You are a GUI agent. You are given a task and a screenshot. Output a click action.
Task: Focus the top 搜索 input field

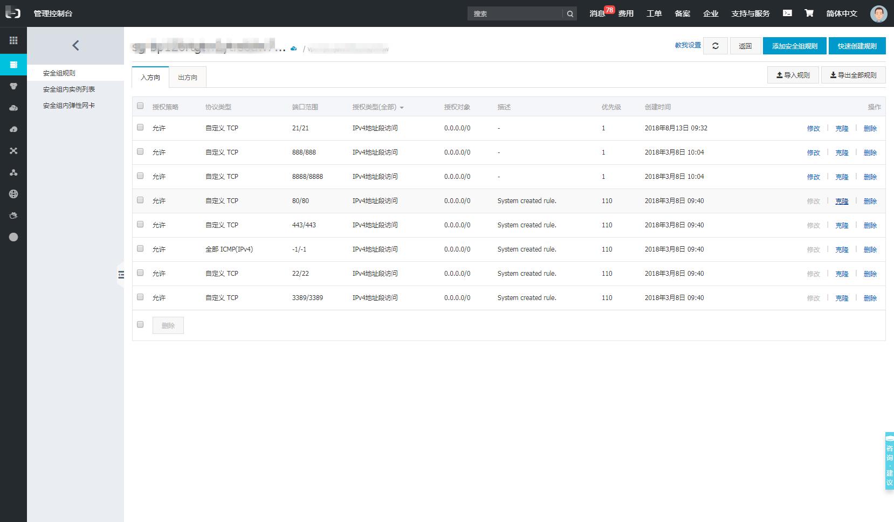pos(515,13)
